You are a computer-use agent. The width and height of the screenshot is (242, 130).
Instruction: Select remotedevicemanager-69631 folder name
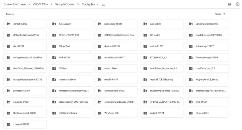point(73,91)
